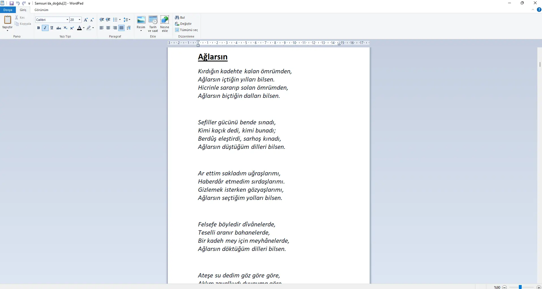Click the Undo arrow in title bar

pyautogui.click(x=18, y=3)
